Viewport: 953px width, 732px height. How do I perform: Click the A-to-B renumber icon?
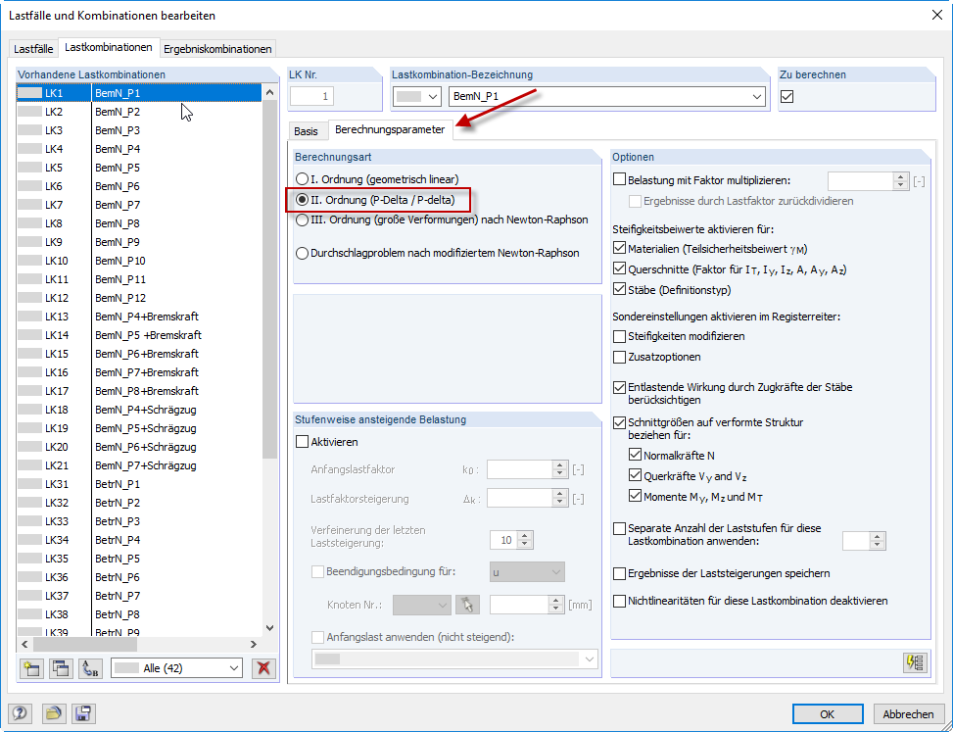point(90,668)
